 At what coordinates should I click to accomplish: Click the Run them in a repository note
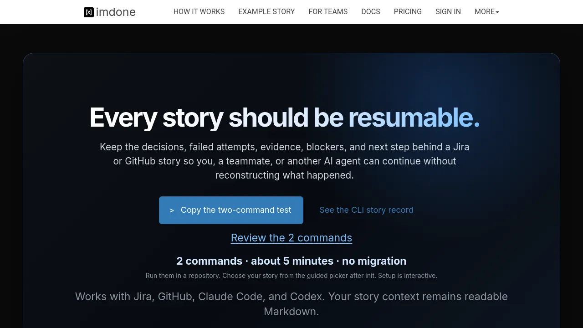pyautogui.click(x=291, y=276)
